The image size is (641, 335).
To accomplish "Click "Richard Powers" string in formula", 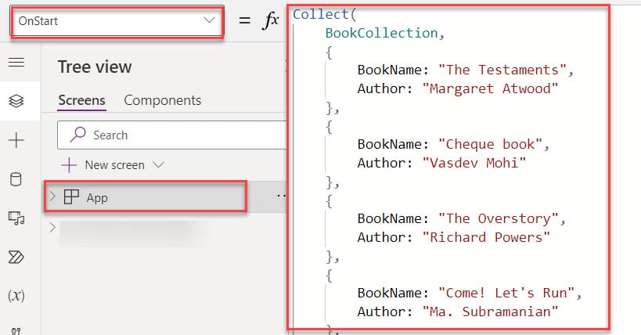I will pos(486,237).
